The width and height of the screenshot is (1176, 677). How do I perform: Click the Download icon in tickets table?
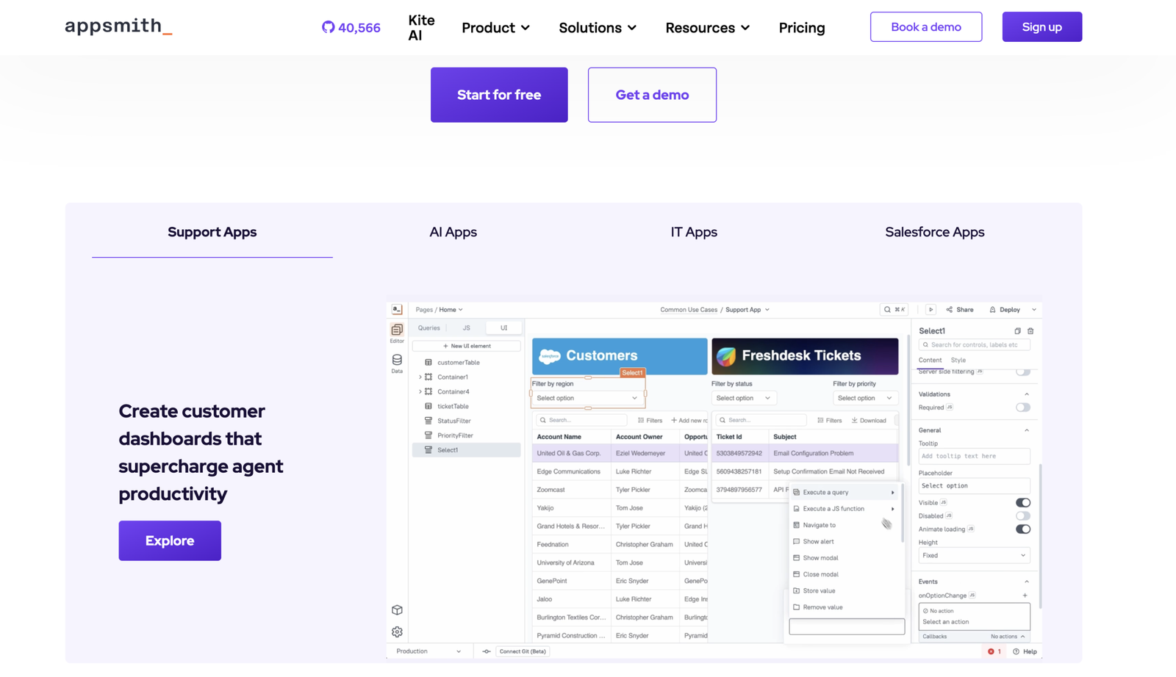pos(855,421)
